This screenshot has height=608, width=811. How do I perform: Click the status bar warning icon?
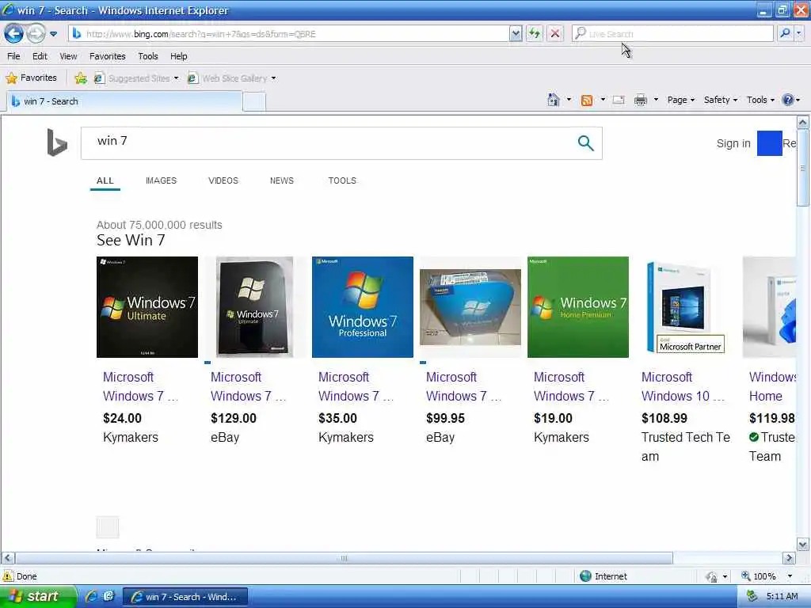click(8, 576)
